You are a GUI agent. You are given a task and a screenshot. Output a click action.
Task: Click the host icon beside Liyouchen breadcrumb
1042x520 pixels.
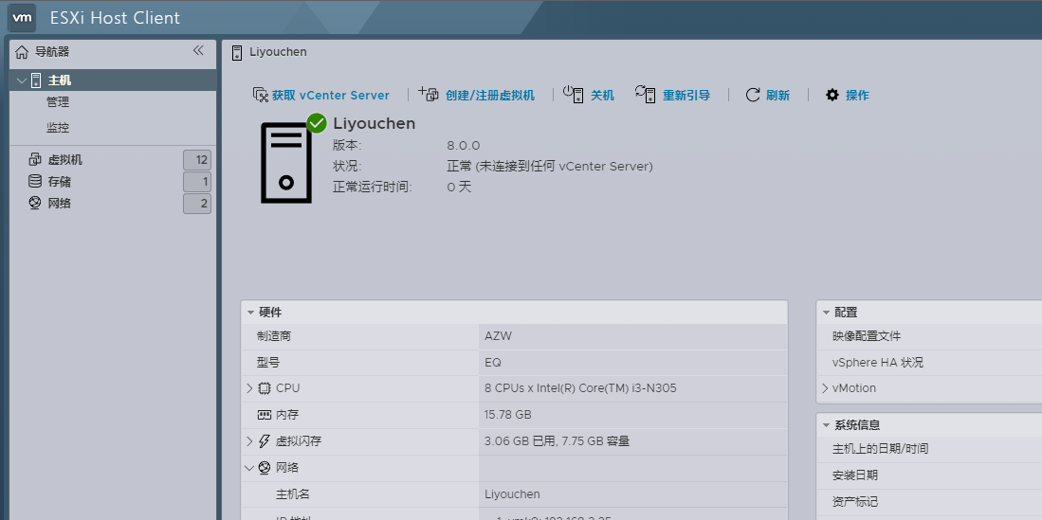pos(237,52)
